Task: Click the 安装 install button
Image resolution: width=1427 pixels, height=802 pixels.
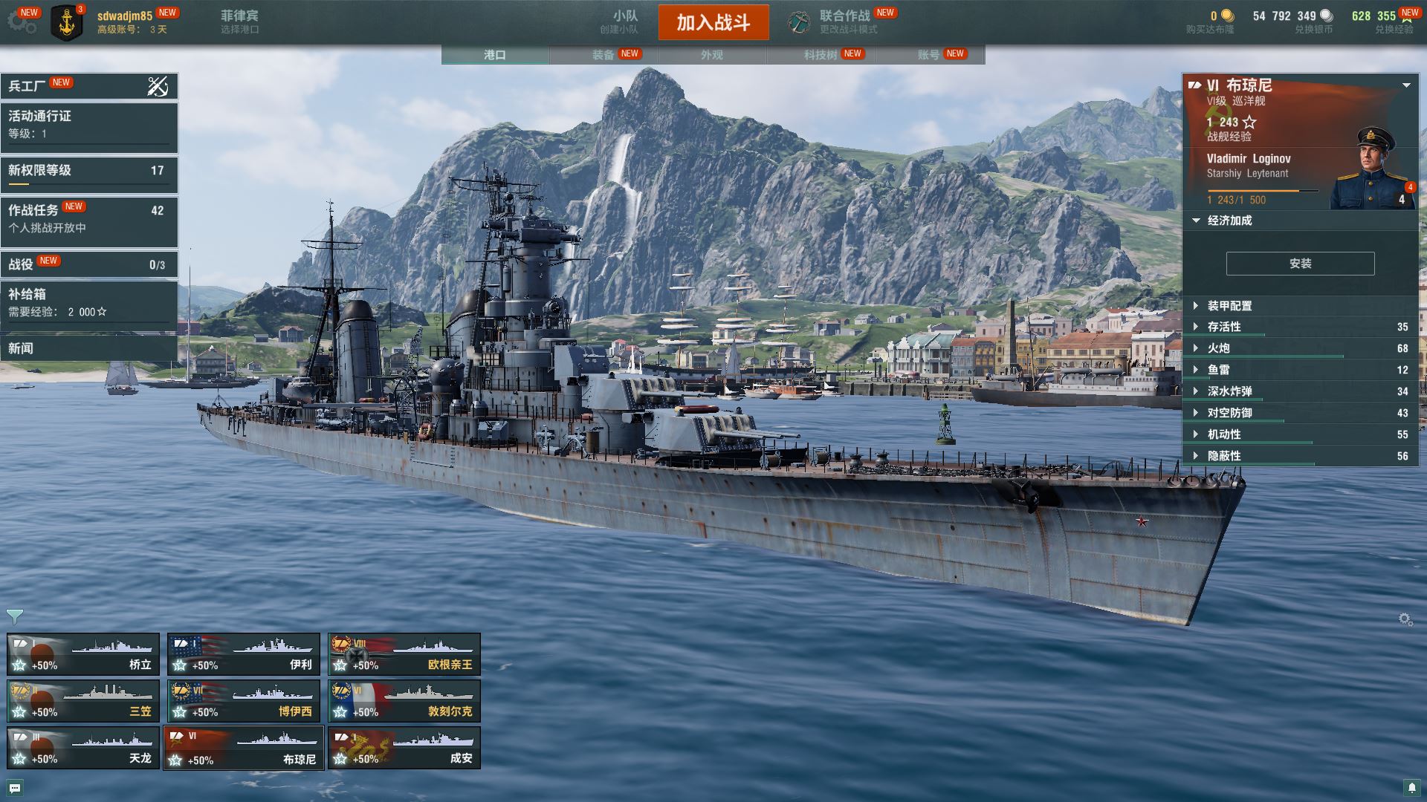Action: [x=1300, y=264]
